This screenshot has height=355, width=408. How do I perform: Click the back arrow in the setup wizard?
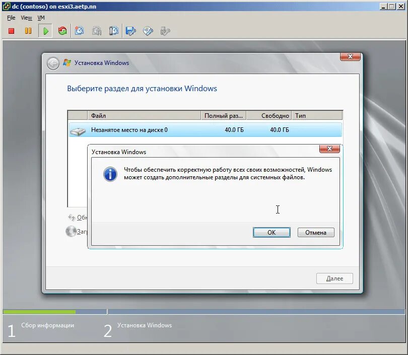53,63
